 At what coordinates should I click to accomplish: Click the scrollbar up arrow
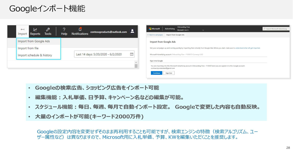click(136, 62)
